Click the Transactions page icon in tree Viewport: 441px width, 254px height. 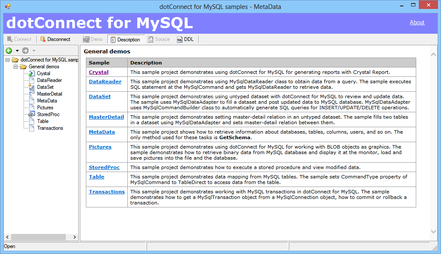32,128
